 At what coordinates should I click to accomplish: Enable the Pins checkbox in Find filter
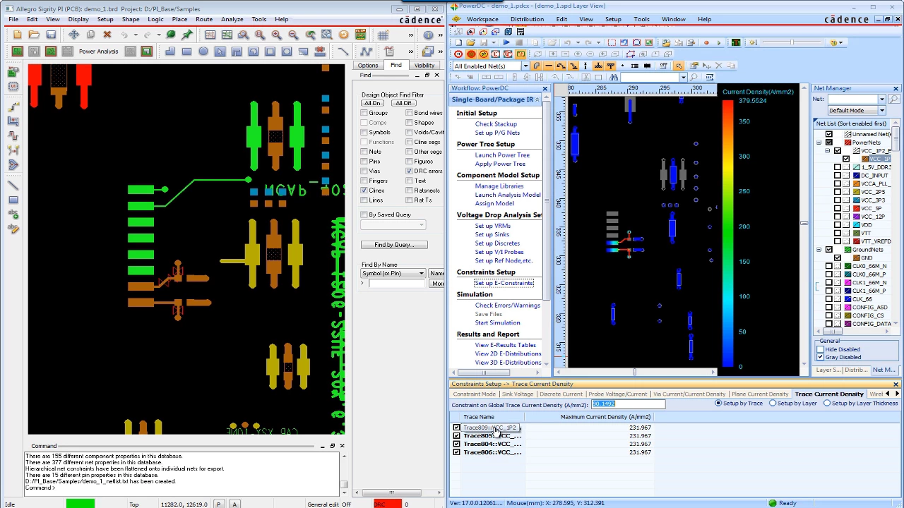[364, 162]
